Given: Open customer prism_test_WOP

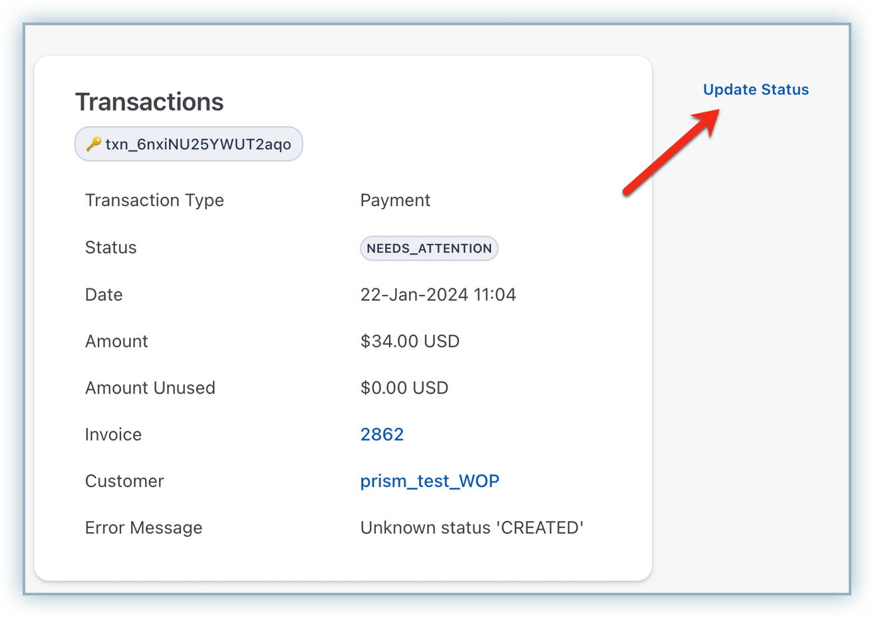Looking at the screenshot, I should pyautogui.click(x=430, y=481).
